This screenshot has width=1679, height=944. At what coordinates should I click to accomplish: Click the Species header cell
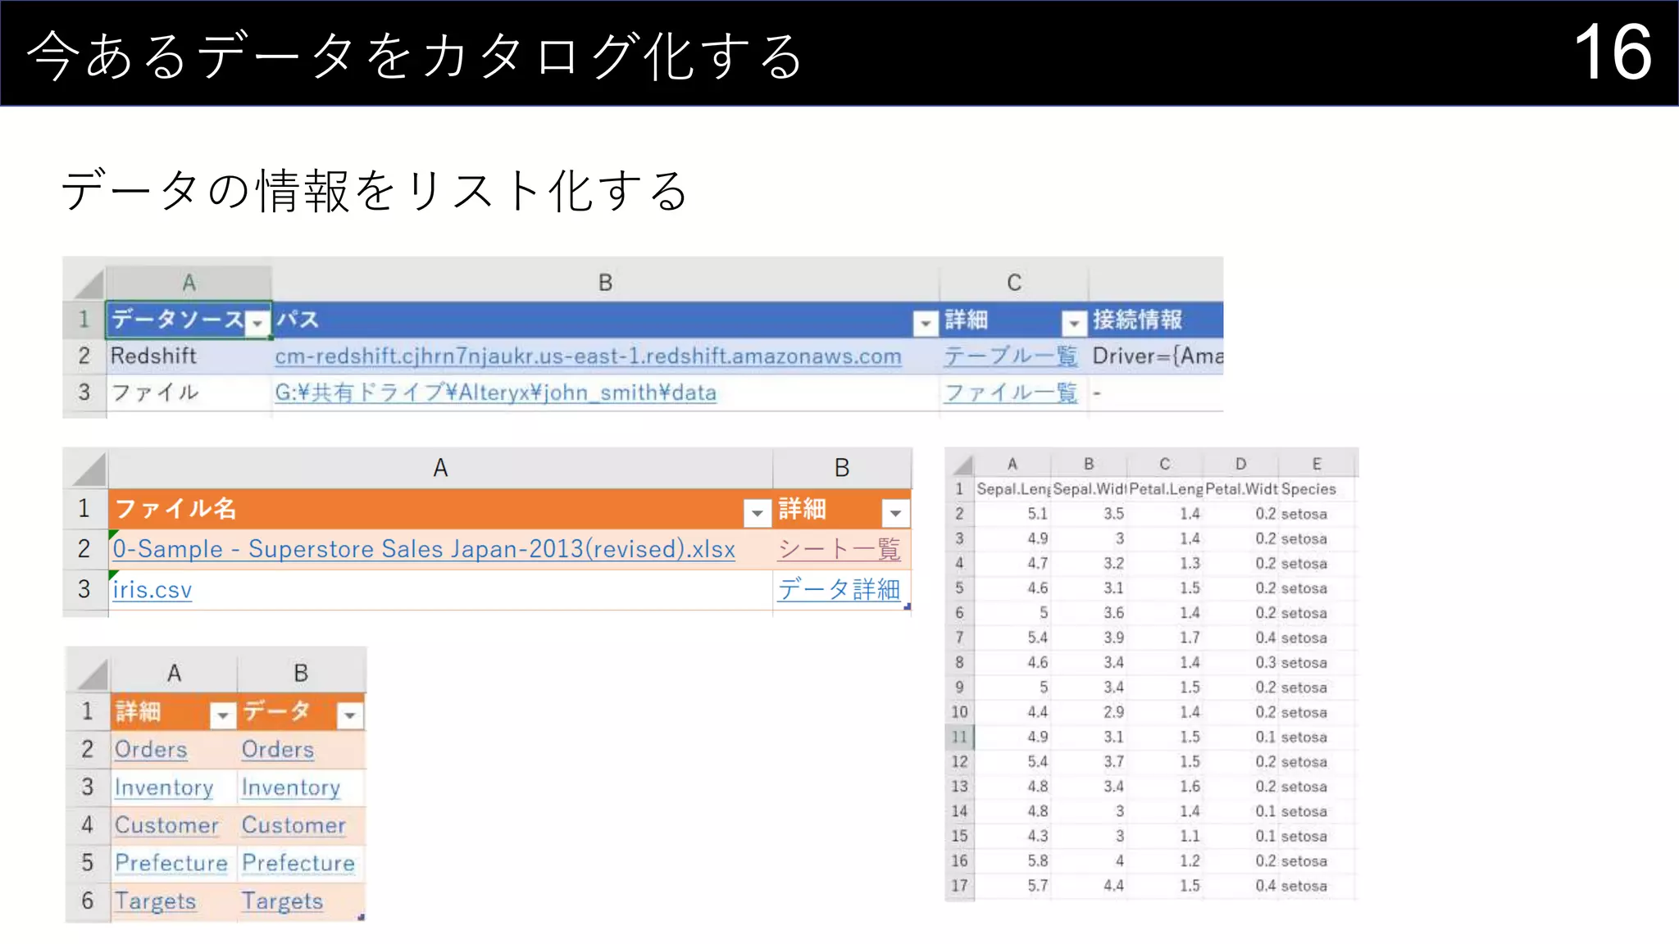tap(1317, 489)
